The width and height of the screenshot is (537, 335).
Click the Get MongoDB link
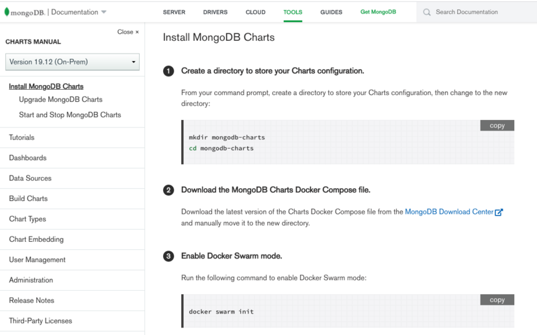(378, 11)
